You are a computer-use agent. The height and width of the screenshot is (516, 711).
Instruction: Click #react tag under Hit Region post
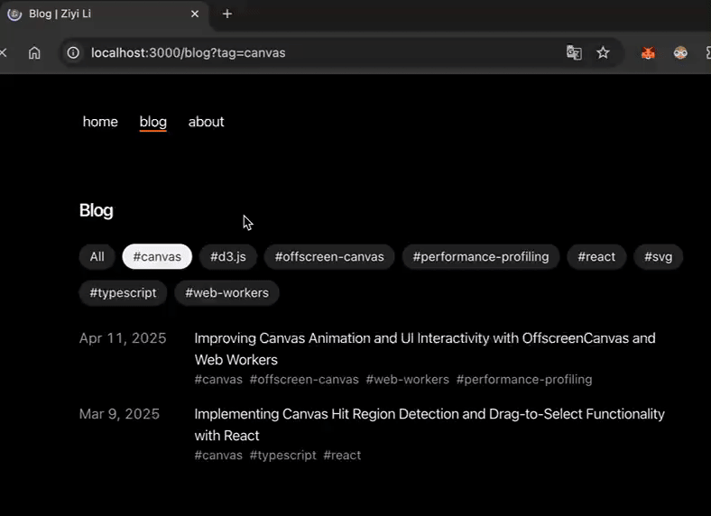tap(342, 456)
